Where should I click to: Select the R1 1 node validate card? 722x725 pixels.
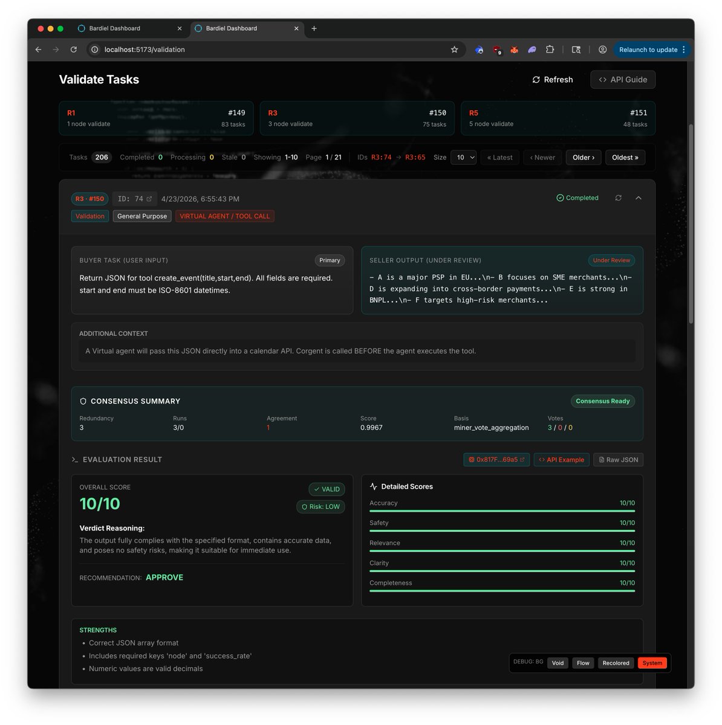[x=156, y=118]
